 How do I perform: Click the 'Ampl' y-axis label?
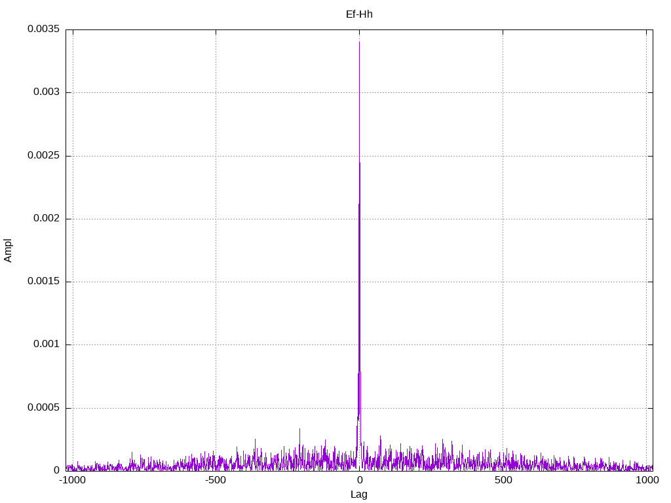pyautogui.click(x=8, y=250)
